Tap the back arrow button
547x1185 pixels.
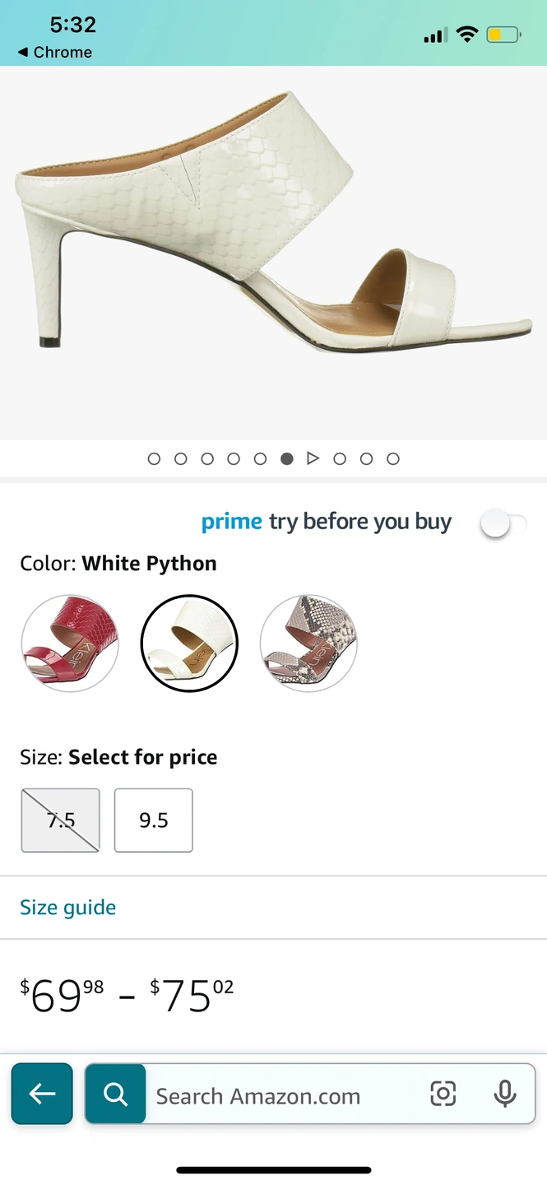point(42,1094)
